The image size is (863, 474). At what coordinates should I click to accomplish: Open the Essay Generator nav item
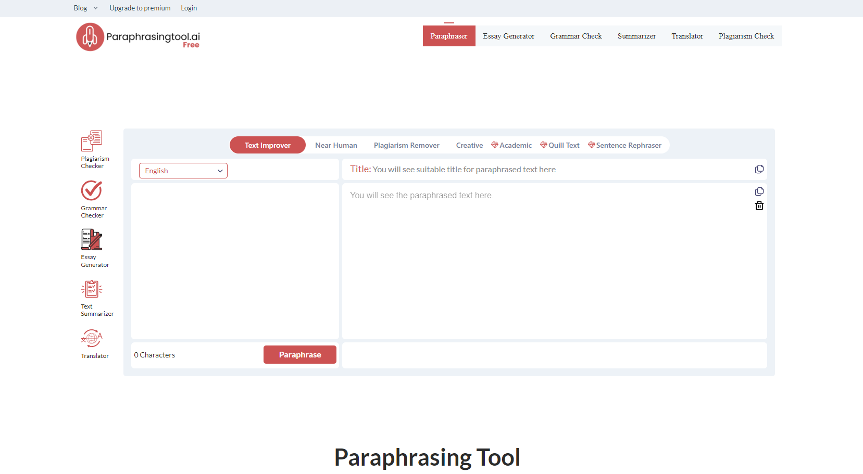coord(509,36)
